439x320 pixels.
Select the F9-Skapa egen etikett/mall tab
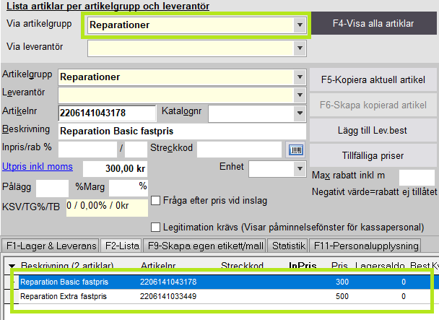click(204, 245)
